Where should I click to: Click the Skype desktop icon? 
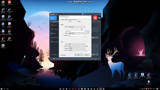coord(3,24)
